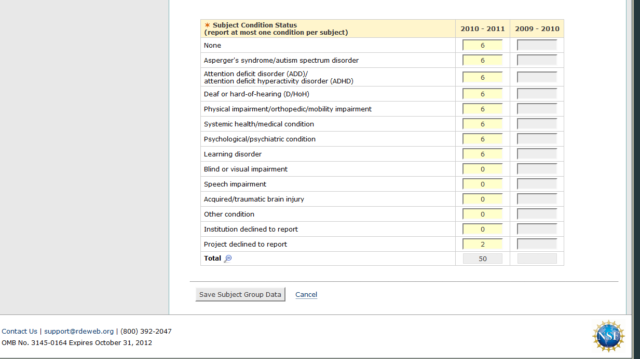Edit the Other condition 2010-2011 value
The height and width of the screenshot is (359, 640).
pos(482,214)
